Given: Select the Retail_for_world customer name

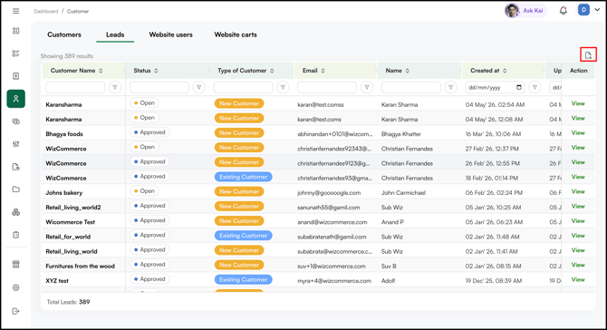Looking at the screenshot, I should (68, 237).
